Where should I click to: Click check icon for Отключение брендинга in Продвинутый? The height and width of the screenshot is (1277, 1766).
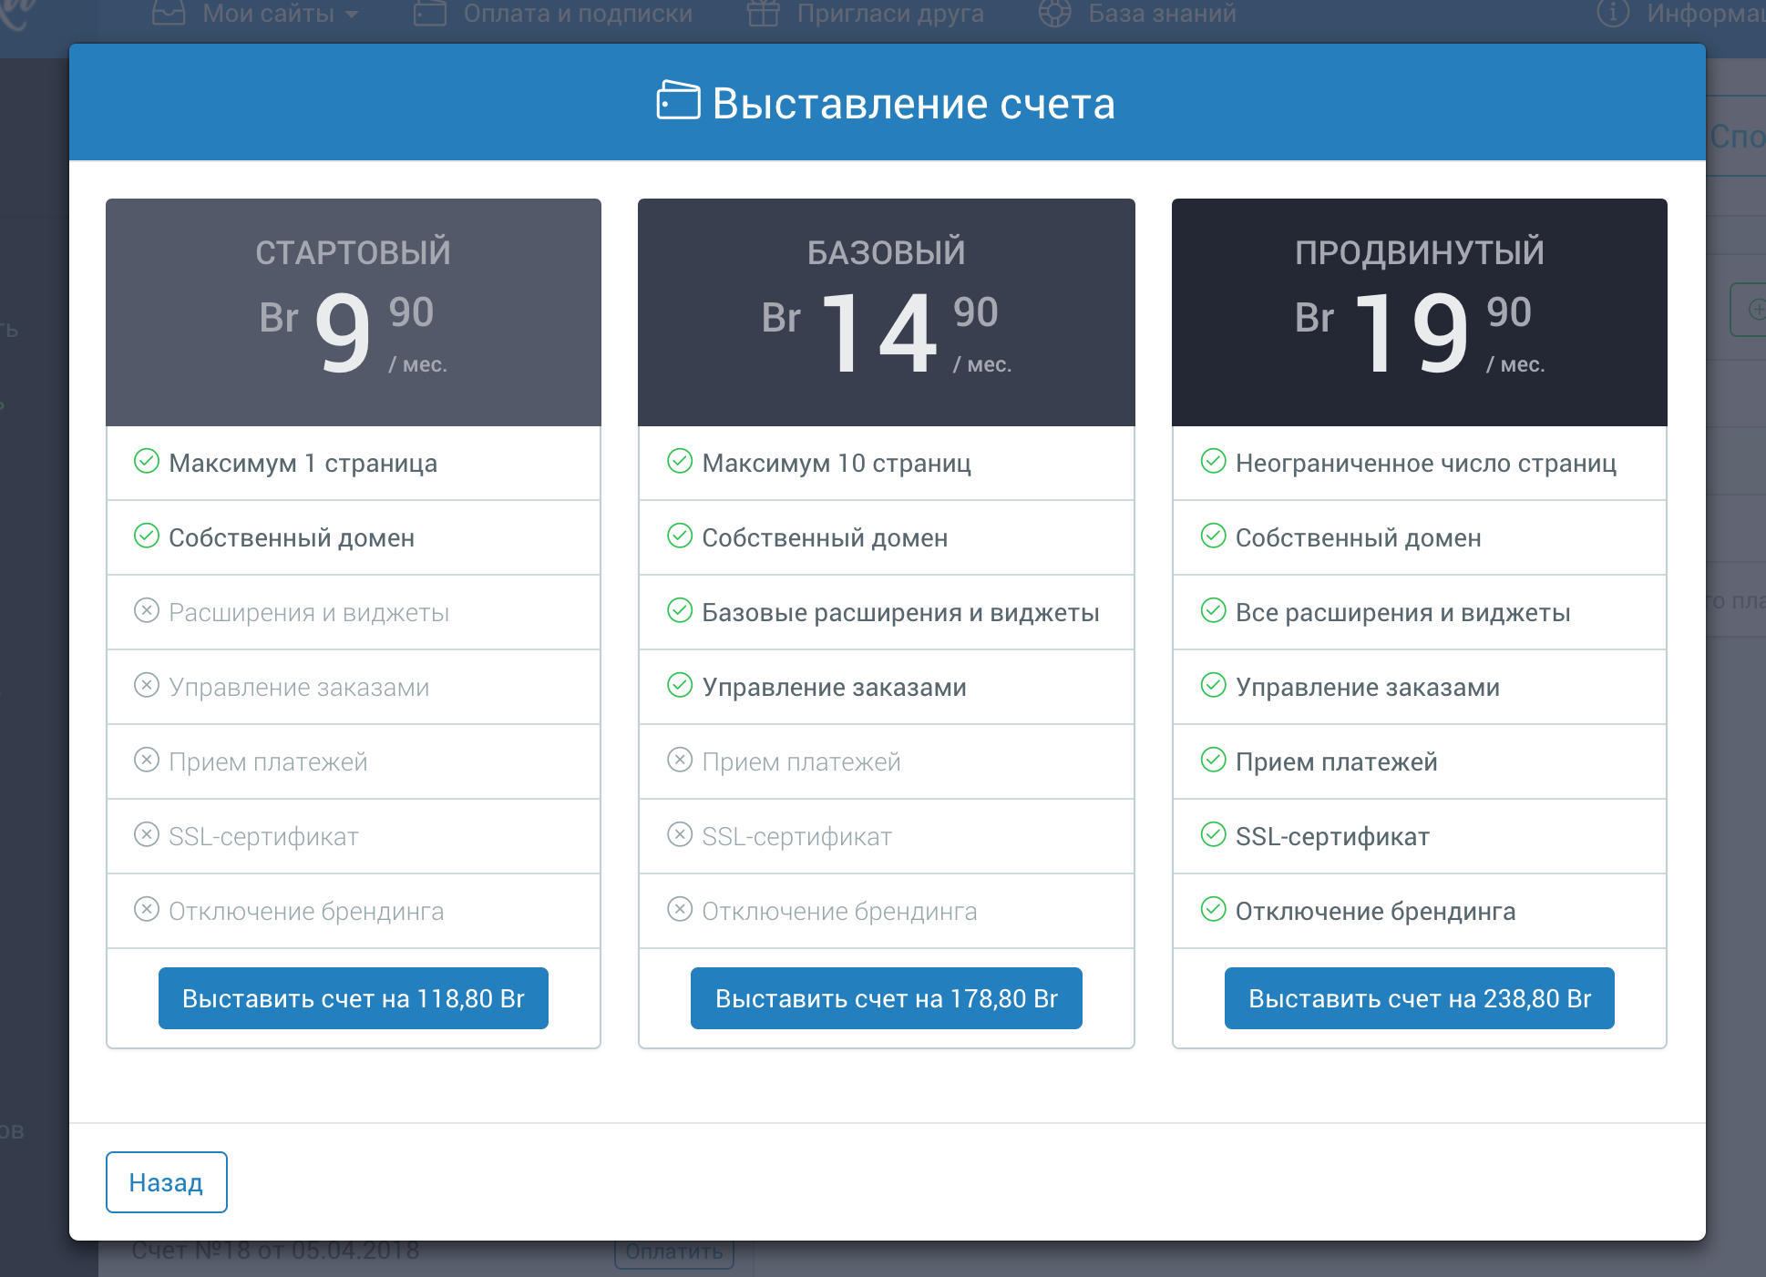[x=1213, y=909]
